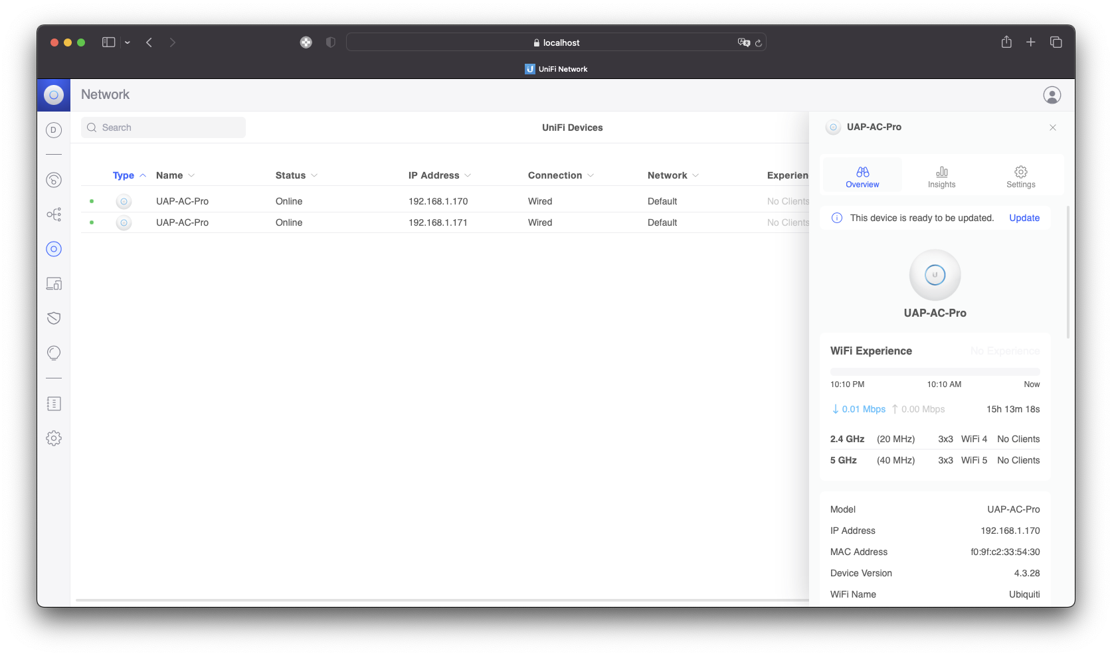Screen dimensions: 1112x656
Task: Click panel IP Address value 192.168.1.170
Action: click(1010, 531)
